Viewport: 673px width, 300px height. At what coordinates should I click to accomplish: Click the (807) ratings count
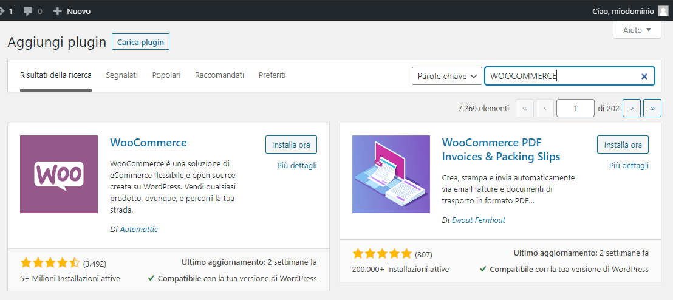(423, 254)
